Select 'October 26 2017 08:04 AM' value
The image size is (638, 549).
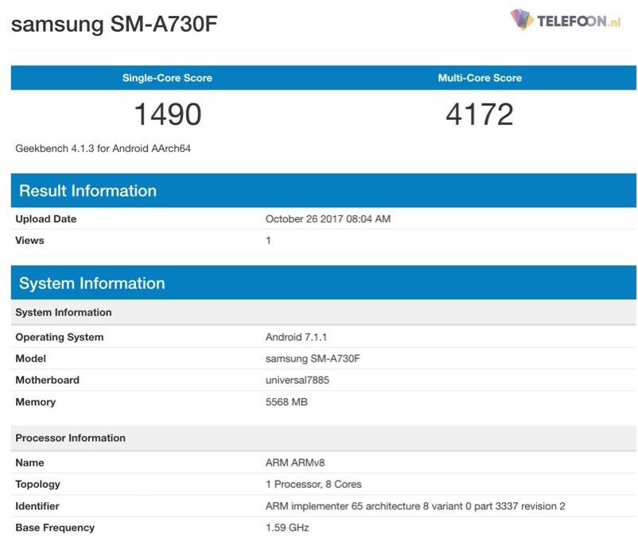pyautogui.click(x=328, y=219)
